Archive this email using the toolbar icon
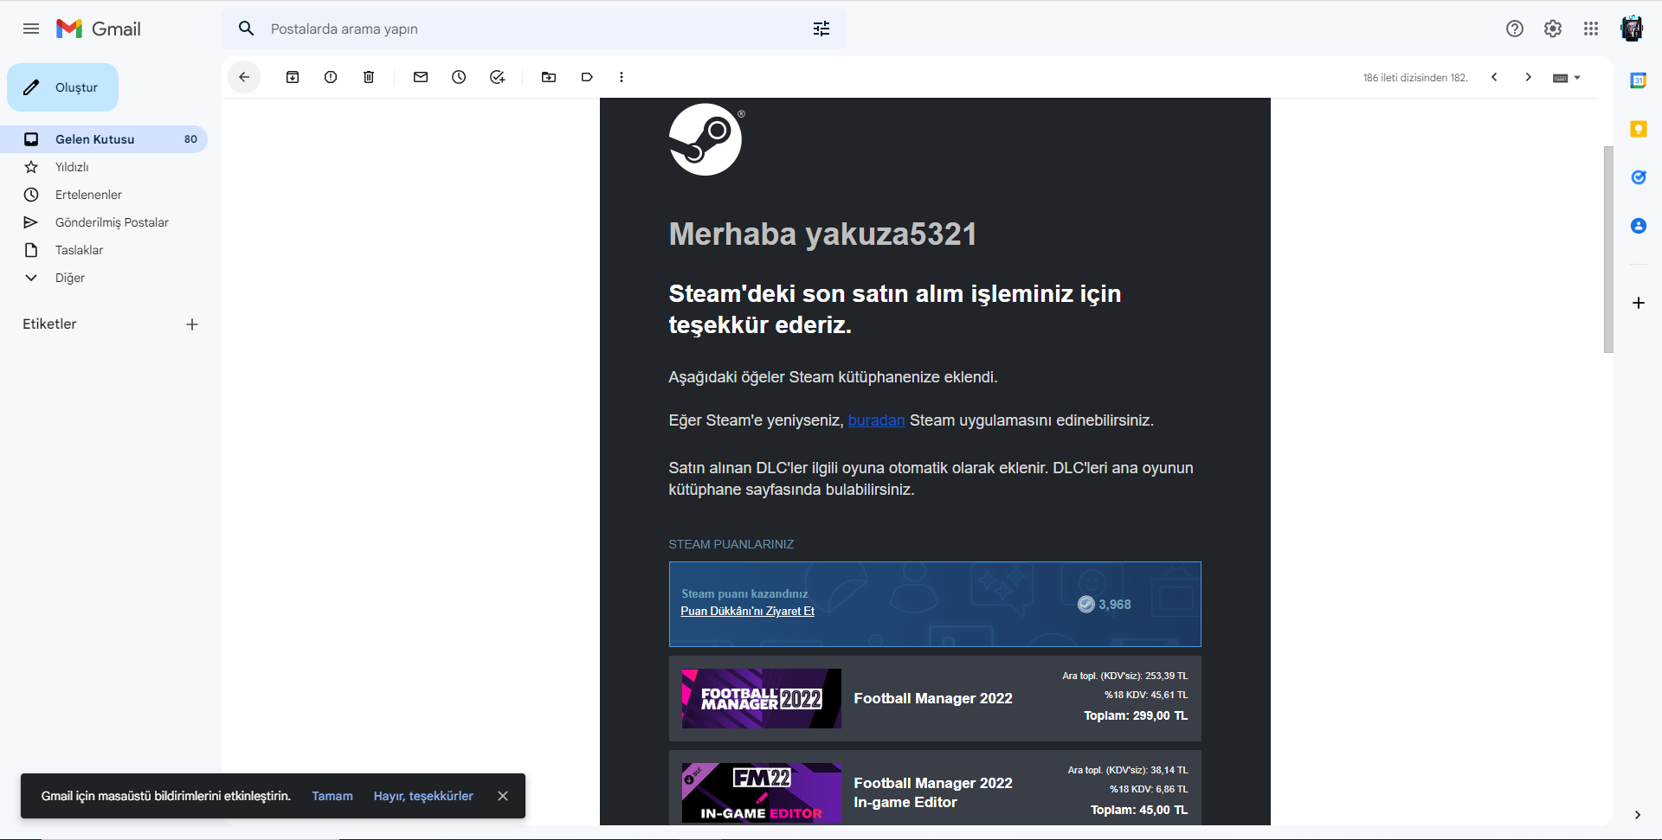Viewport: 1662px width, 840px height. pyautogui.click(x=293, y=77)
